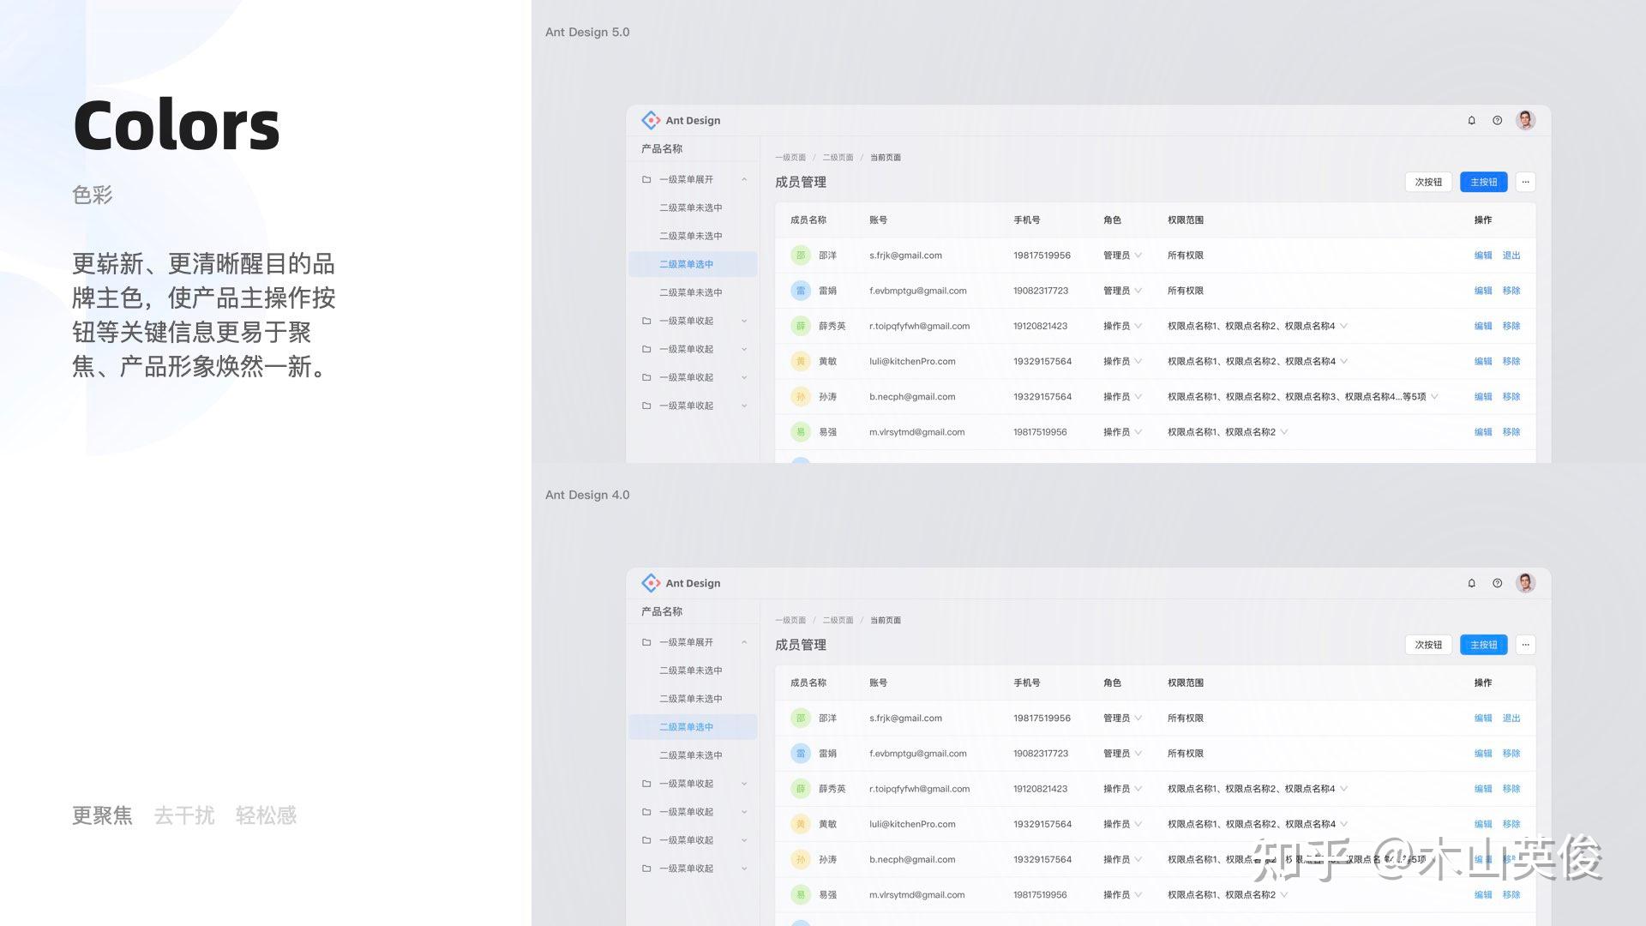
Task: Switch to the 去干扰 tab
Action: coord(183,815)
